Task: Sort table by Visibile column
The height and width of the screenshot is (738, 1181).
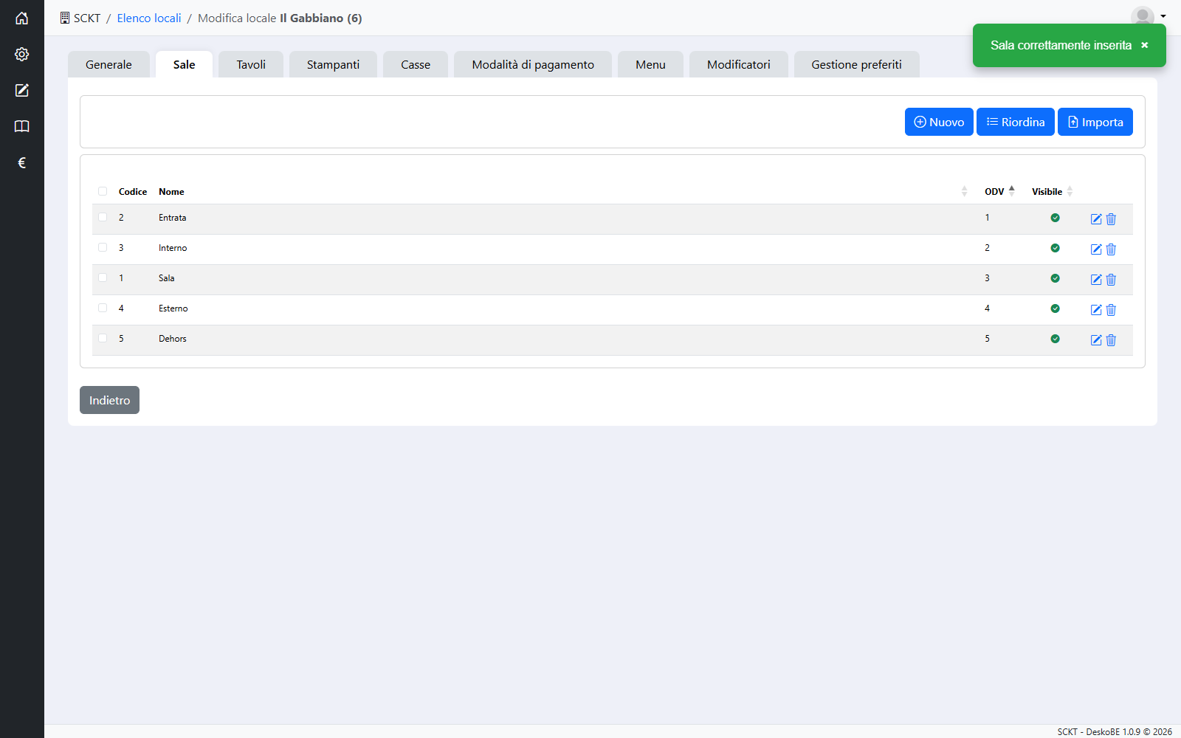Action: [1052, 191]
